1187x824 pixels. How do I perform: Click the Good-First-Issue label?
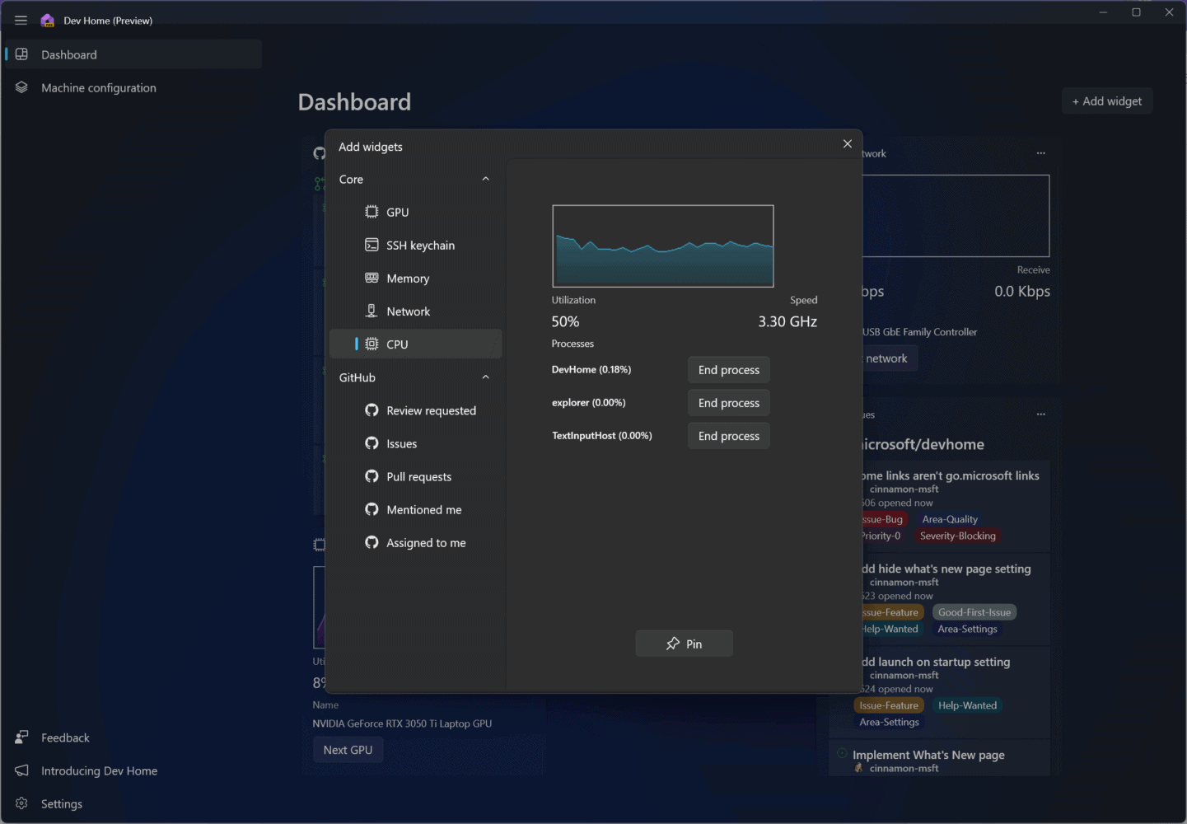pyautogui.click(x=974, y=612)
